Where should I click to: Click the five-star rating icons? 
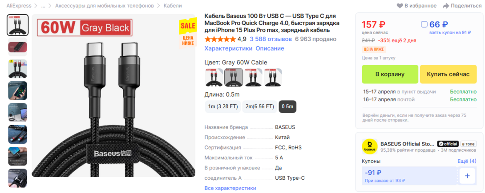click(220, 39)
